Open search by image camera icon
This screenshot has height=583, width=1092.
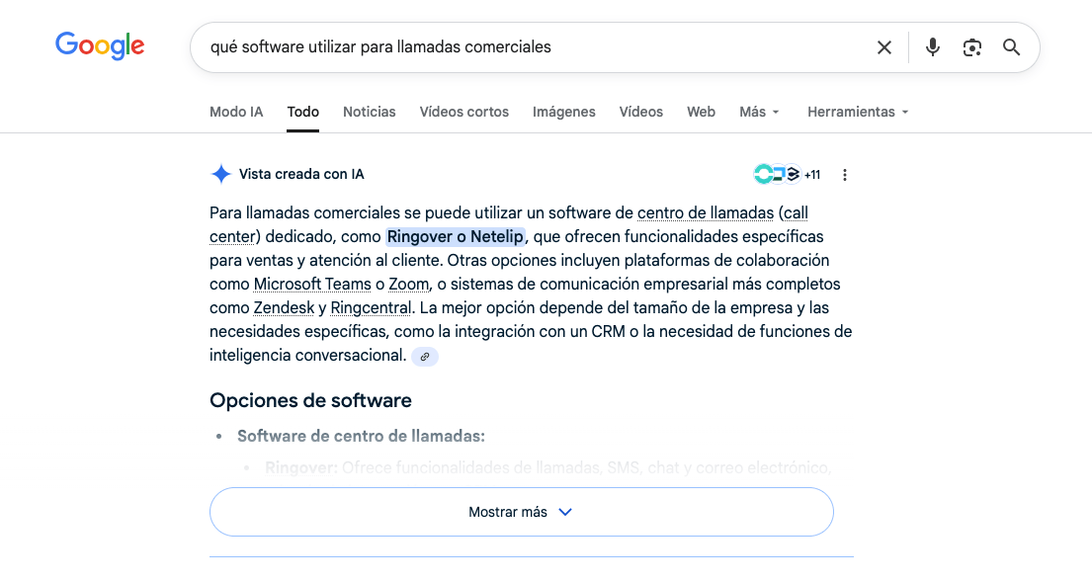click(972, 47)
